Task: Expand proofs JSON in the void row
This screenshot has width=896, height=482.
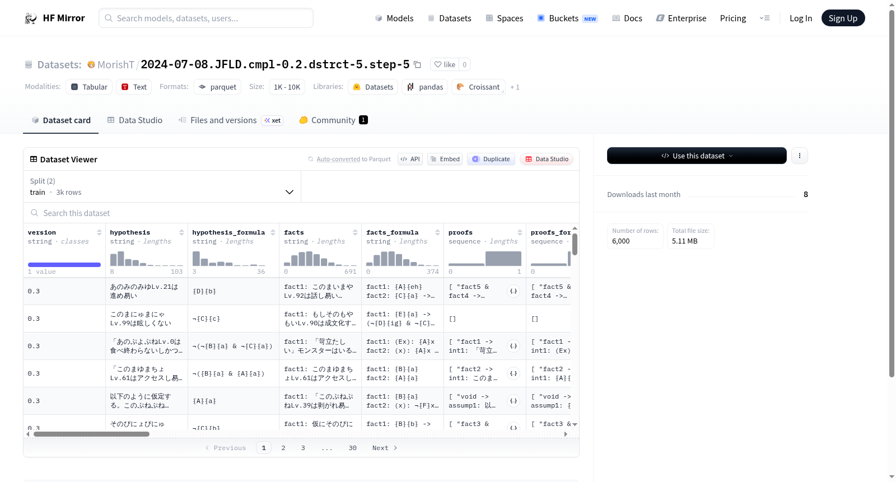Action: tap(514, 401)
